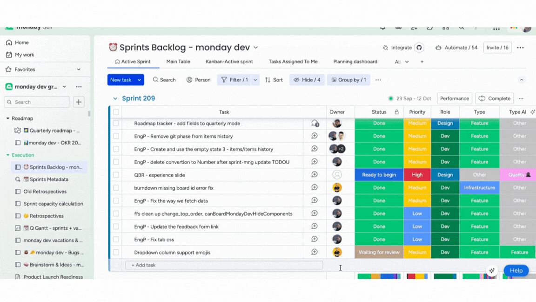Open conversation for Roadmap tracker task
Image resolution: width=536 pixels, height=302 pixels.
(315, 123)
